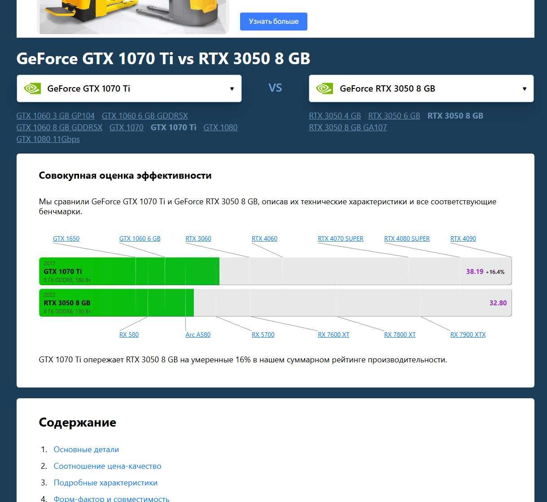
Task: Open GTX 1060 6 GB GDDR5X link
Action: tap(145, 116)
